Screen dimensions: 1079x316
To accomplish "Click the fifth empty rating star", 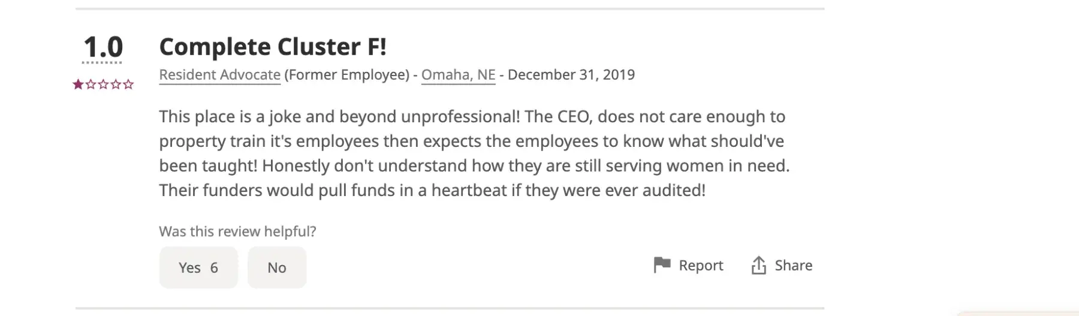I will tap(128, 85).
